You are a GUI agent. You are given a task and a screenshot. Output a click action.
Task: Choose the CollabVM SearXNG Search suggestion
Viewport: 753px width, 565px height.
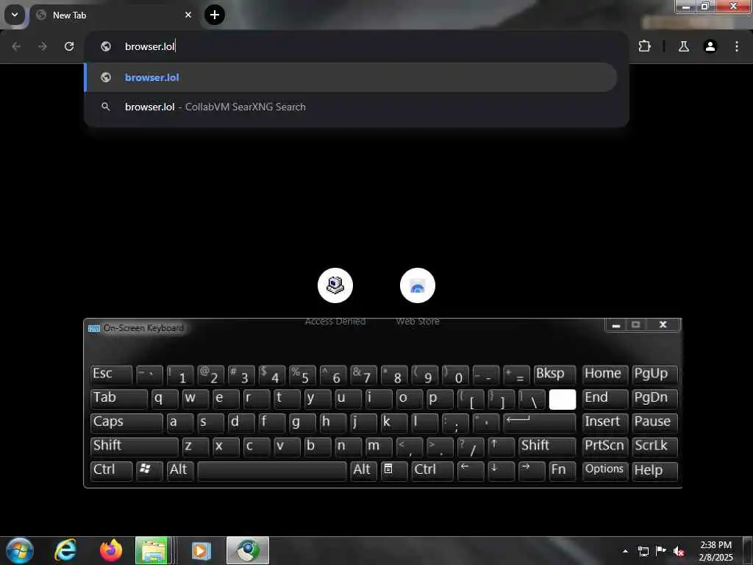point(351,107)
